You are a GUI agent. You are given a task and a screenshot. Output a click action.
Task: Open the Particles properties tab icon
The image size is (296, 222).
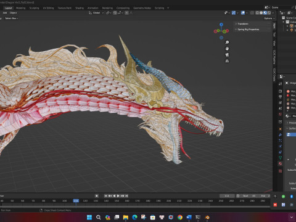pyautogui.click(x=280, y=141)
